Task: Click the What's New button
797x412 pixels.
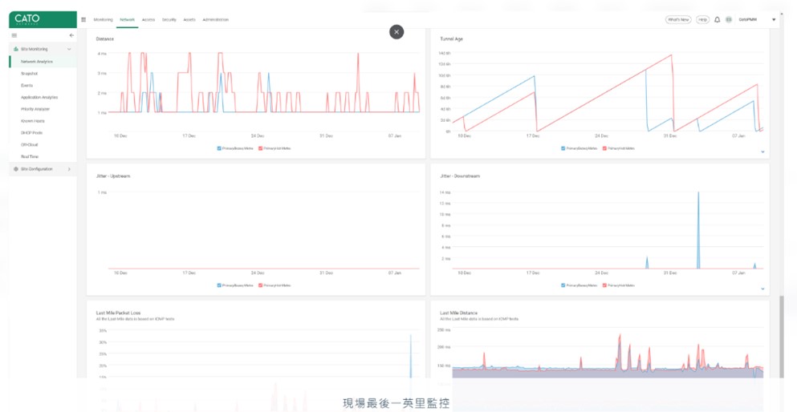Action: click(677, 19)
